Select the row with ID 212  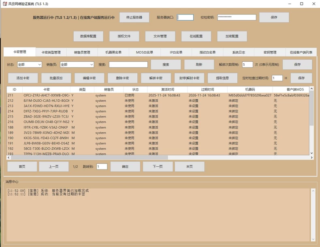click(158, 100)
